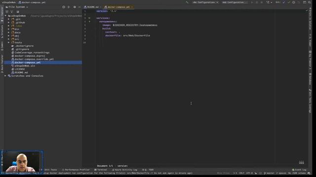
Task: Click the inspection checkmark at the editor top right
Action: click(x=306, y=10)
